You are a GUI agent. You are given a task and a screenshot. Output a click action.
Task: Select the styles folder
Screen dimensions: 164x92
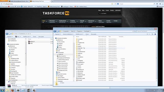click(x=79, y=55)
